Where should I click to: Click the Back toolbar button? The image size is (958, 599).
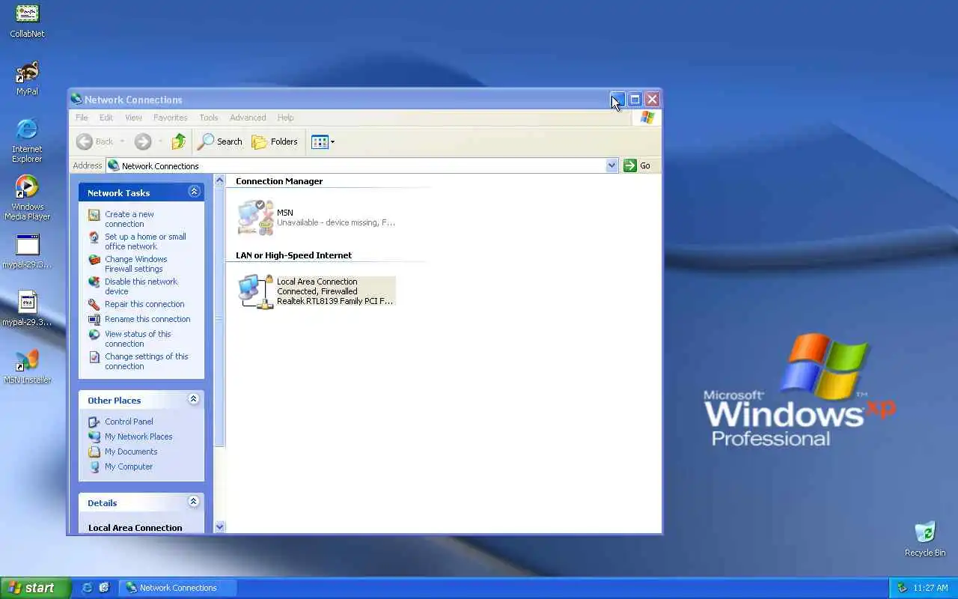[x=95, y=142]
